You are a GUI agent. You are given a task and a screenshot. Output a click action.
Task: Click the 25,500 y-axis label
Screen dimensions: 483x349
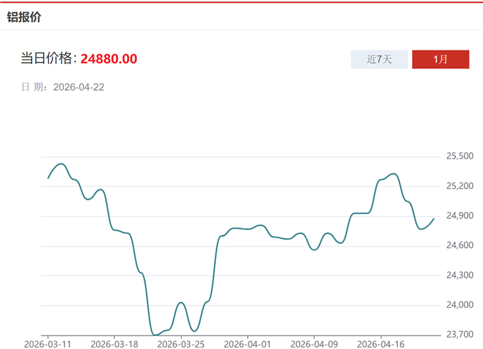click(460, 156)
